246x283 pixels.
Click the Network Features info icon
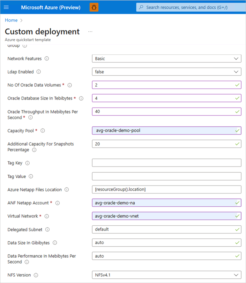[x=47, y=59]
